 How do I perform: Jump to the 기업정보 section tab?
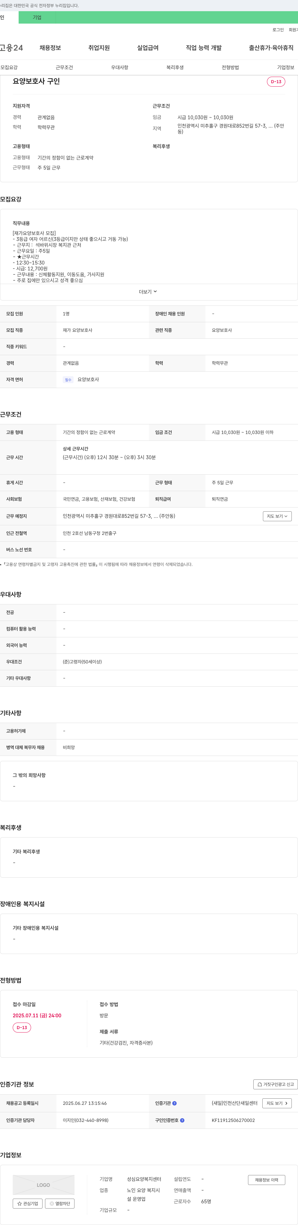pos(286,68)
